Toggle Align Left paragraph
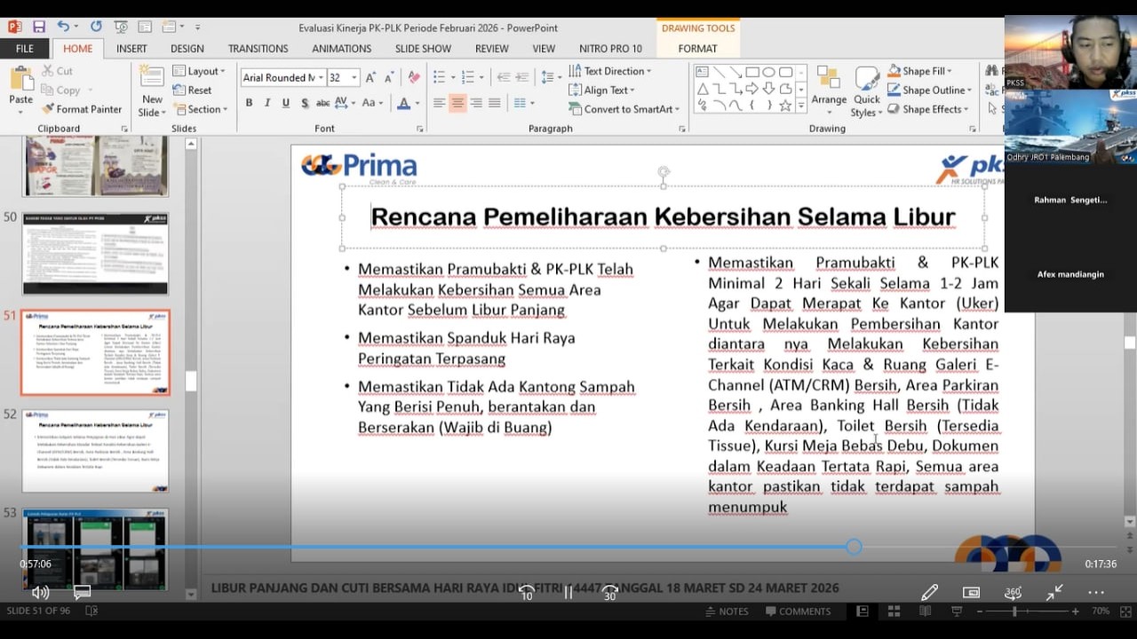Screen dimensions: 1137x639 [x=439, y=103]
